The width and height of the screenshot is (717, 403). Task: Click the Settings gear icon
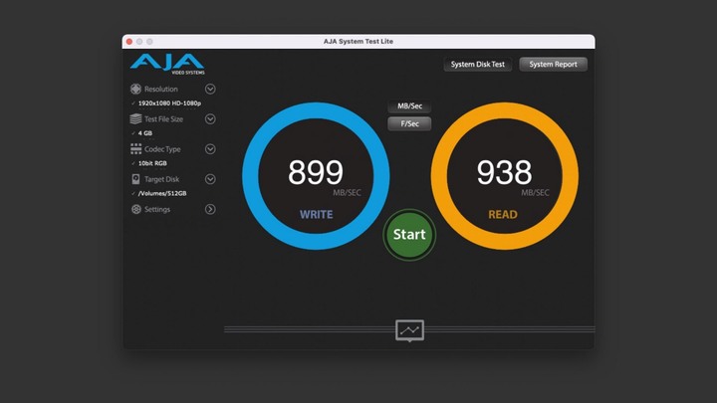tap(135, 209)
